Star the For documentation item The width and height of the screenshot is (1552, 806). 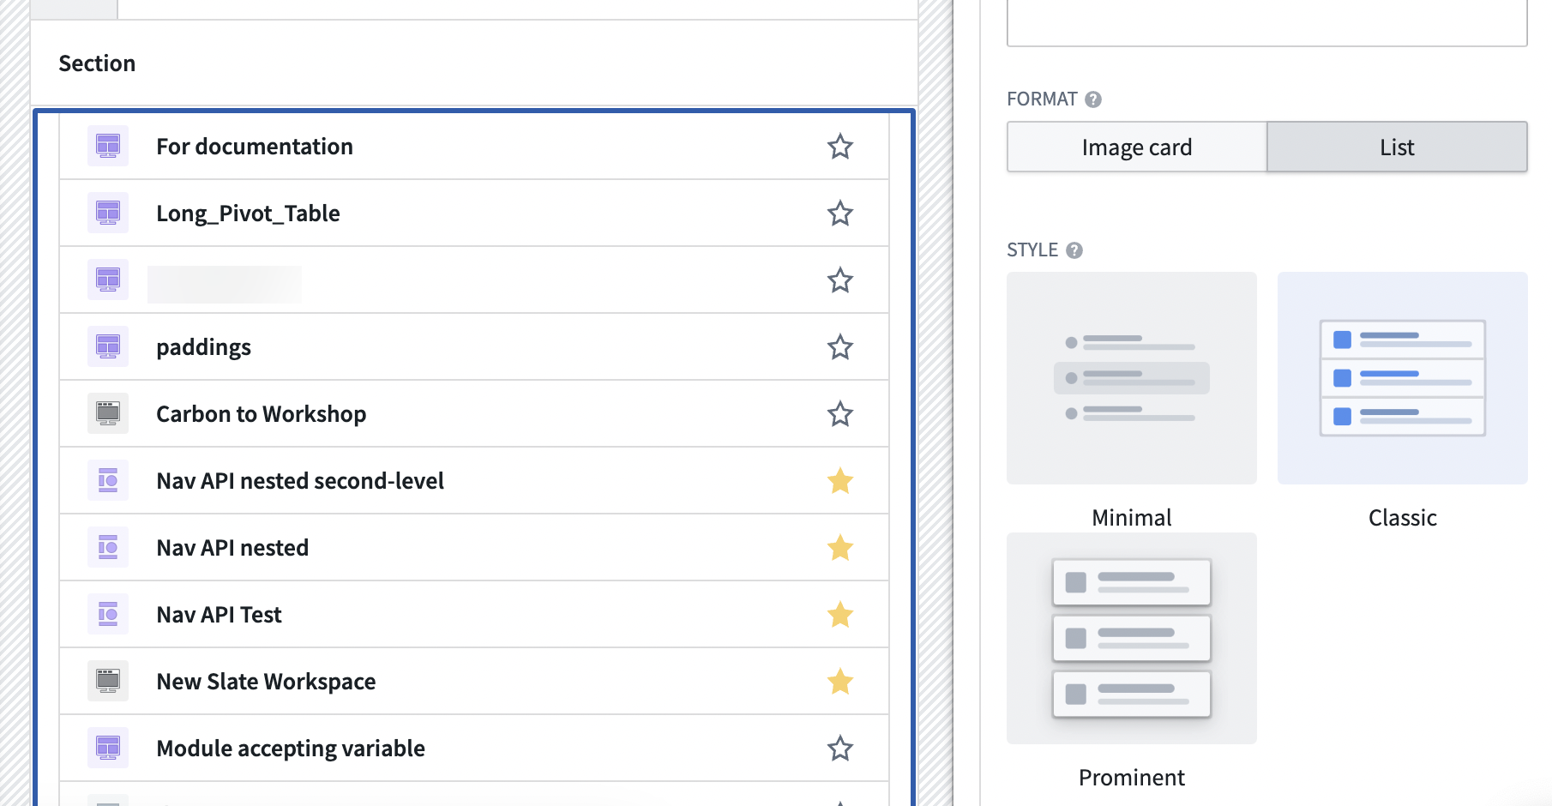pyautogui.click(x=839, y=147)
